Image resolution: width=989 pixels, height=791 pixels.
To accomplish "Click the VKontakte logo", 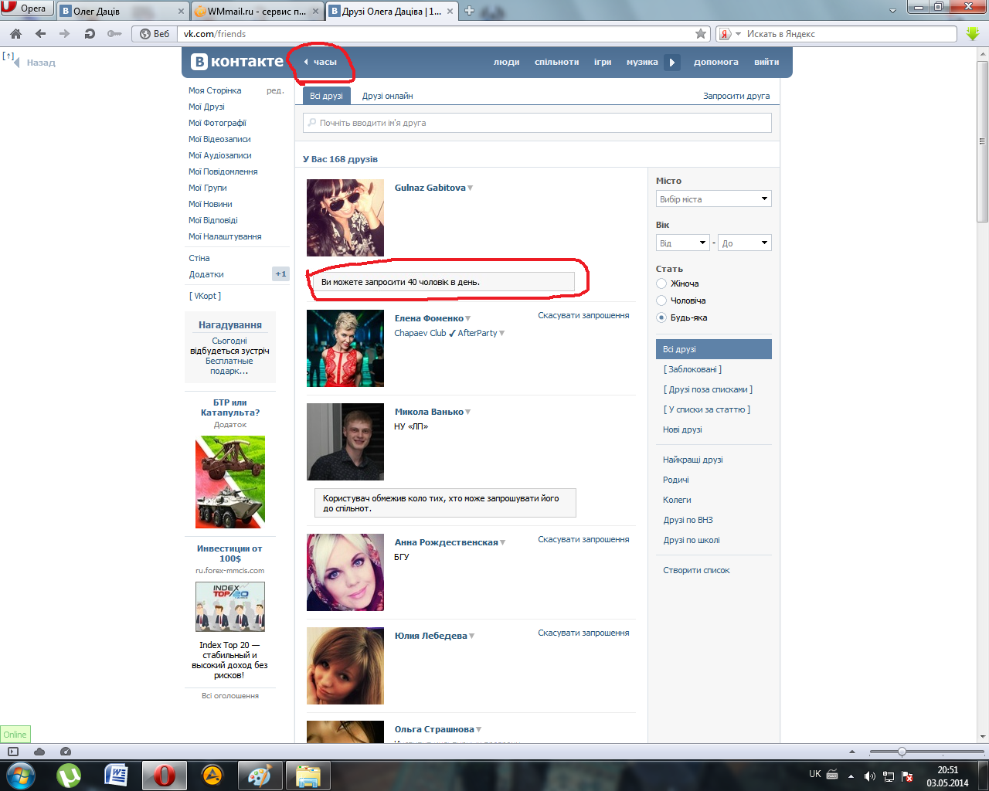I will (x=237, y=62).
